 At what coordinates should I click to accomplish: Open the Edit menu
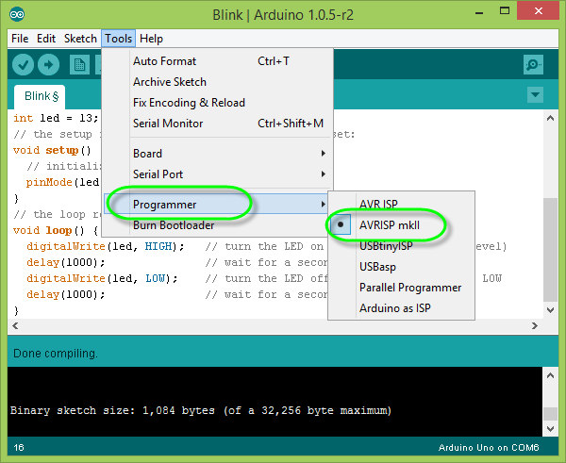46,39
